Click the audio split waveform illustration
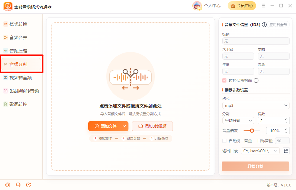 [131, 77]
